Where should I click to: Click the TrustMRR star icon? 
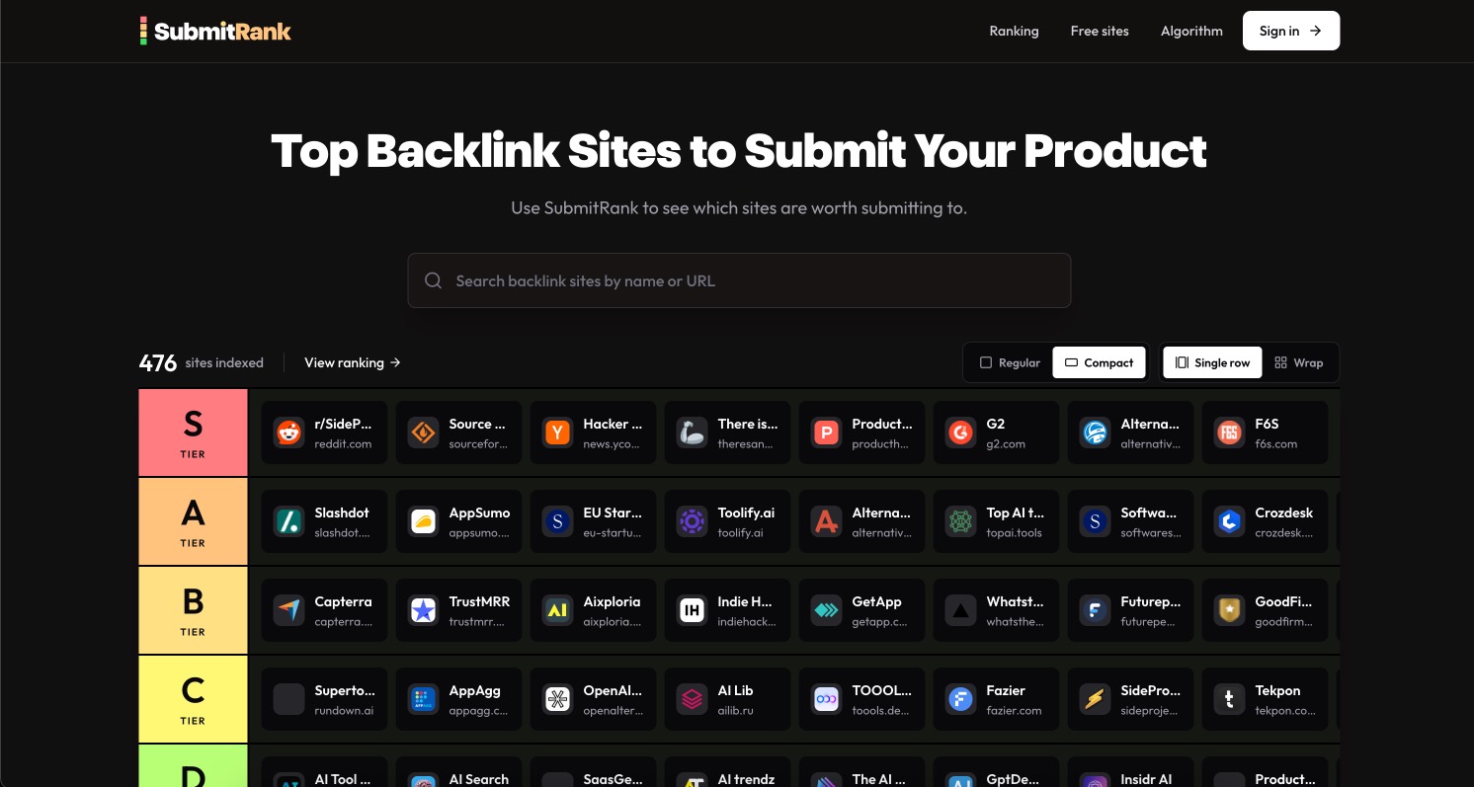click(424, 610)
